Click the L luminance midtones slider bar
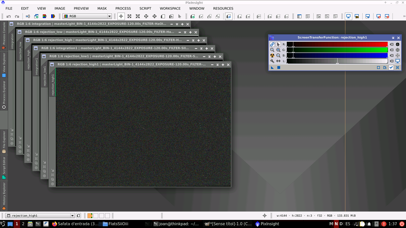This screenshot has width=406, height=228. tap(337, 61)
